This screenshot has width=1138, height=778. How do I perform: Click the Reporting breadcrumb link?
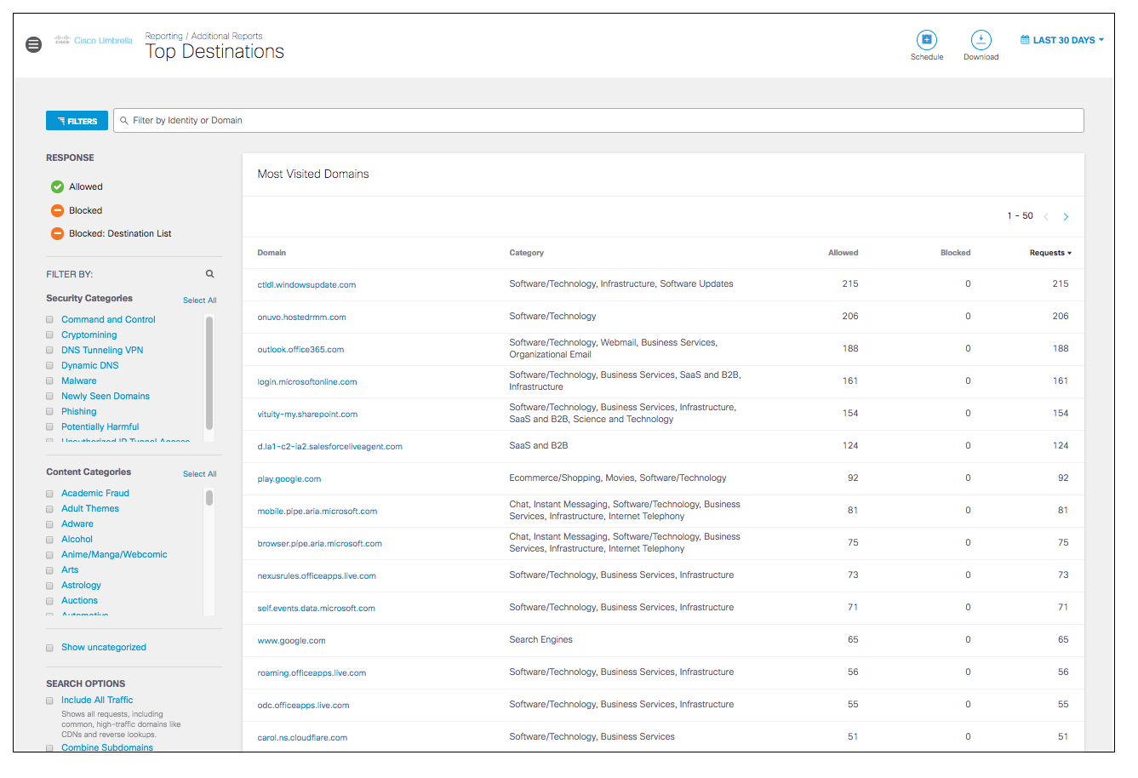(163, 36)
